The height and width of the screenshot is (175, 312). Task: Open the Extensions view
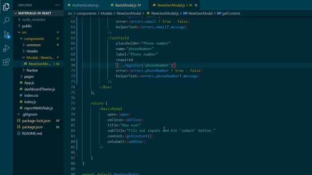[x=6, y=62]
